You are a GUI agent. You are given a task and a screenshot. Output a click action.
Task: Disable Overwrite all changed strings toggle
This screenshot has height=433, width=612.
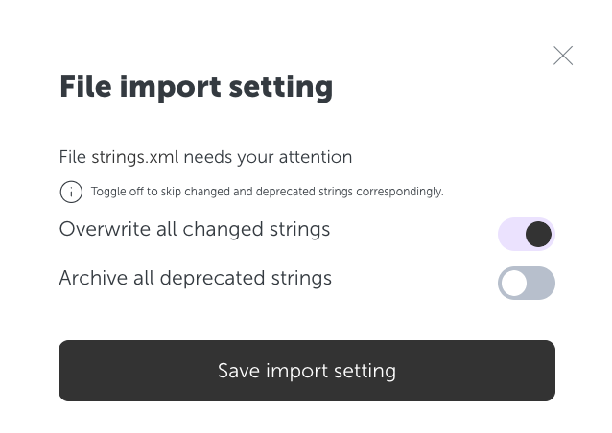tap(526, 235)
